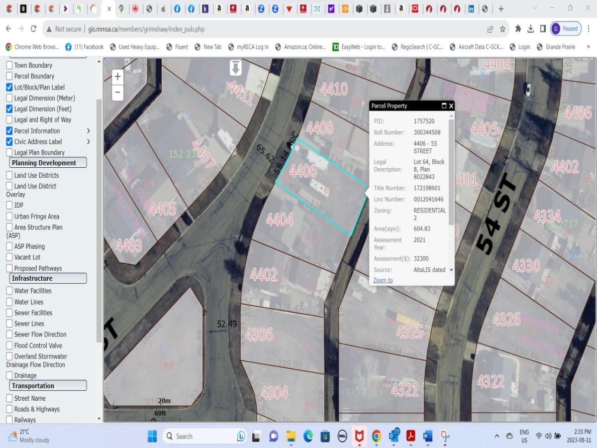Open the browser extensions puzzle icon
The image size is (597, 448).
click(518, 29)
